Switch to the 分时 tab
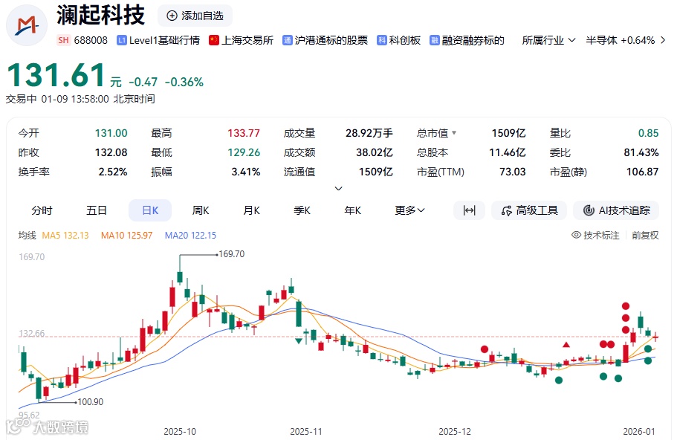677x440 pixels. tap(42, 210)
